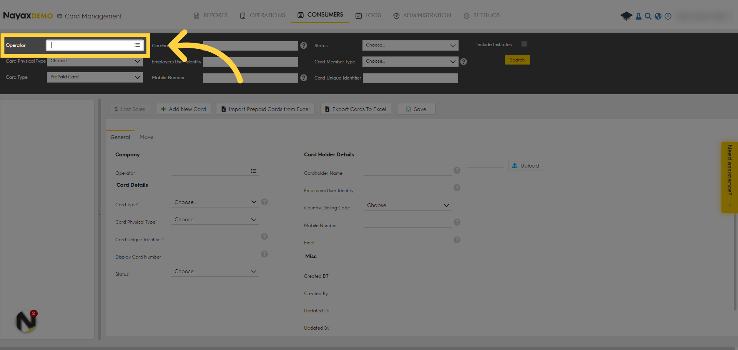The height and width of the screenshot is (350, 738).
Task: Show help for Cardholder filter field
Action: click(x=304, y=45)
